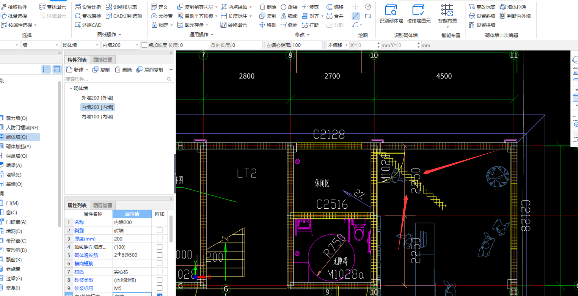Toggle the 点加长度 checkbox
The height and width of the screenshot is (296, 578).
[x=144, y=45]
